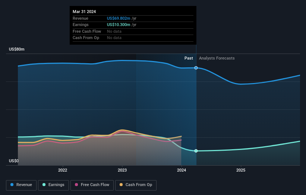This screenshot has width=306, height=195.
Task: Click the teal Earnings legend dot
Action: coord(44,185)
